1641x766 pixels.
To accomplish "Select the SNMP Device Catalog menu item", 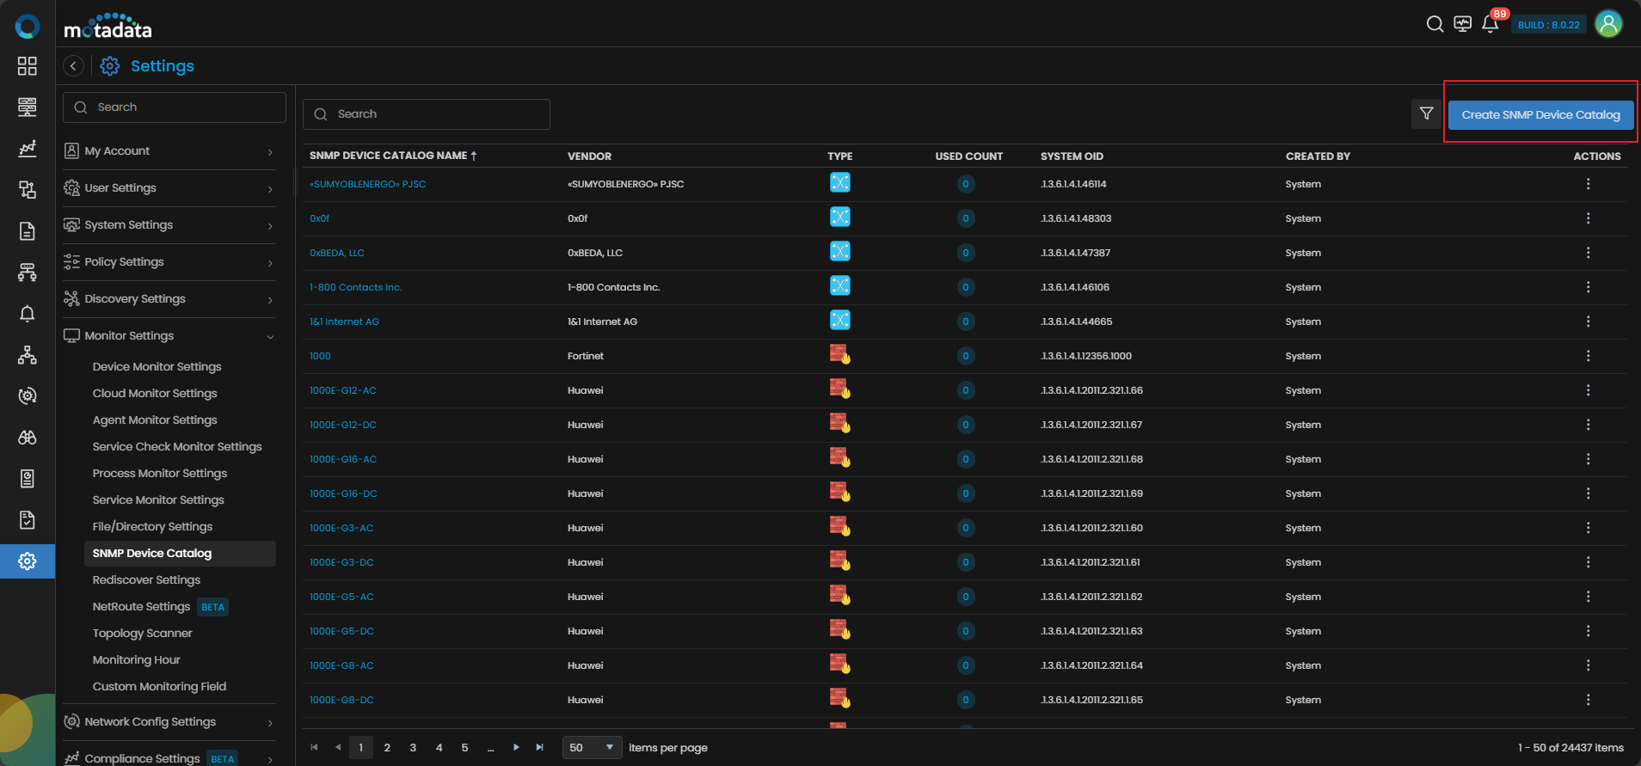I will coord(180,554).
